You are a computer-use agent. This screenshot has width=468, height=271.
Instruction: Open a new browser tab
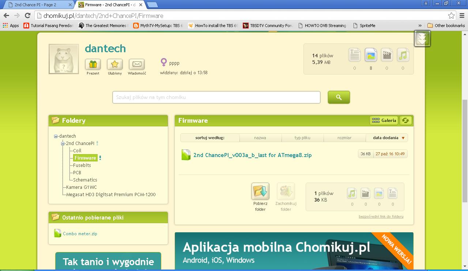152,5
